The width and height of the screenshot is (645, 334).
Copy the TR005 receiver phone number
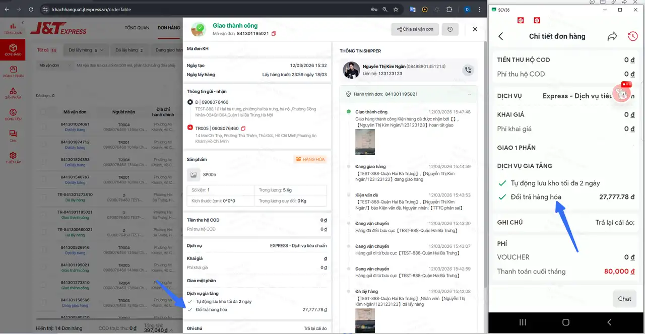pos(243,128)
